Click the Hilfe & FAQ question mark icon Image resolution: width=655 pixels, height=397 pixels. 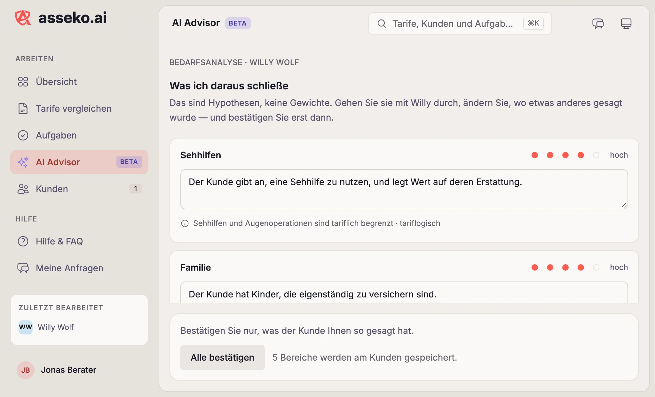pyautogui.click(x=23, y=241)
